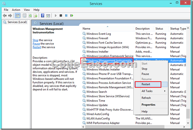Viewport: 193px width, 130px height.
Task: Click the Pause Service toolbar icon
Action: click(x=66, y=15)
